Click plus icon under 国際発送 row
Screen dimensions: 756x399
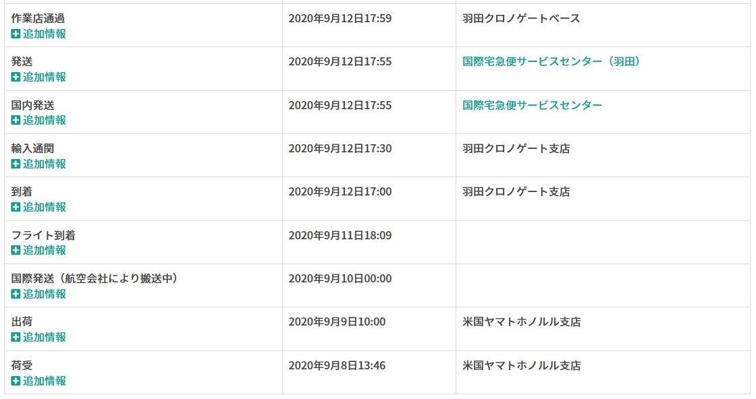[x=16, y=294]
